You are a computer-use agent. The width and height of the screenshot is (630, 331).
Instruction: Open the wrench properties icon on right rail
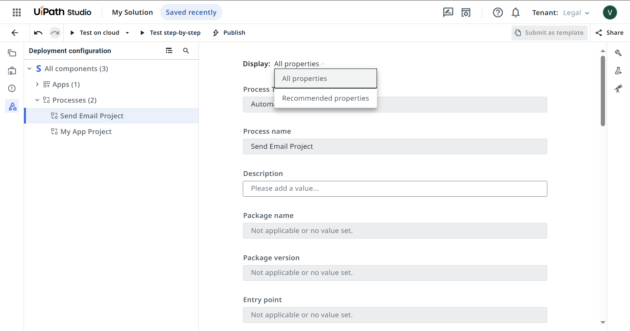(618, 53)
